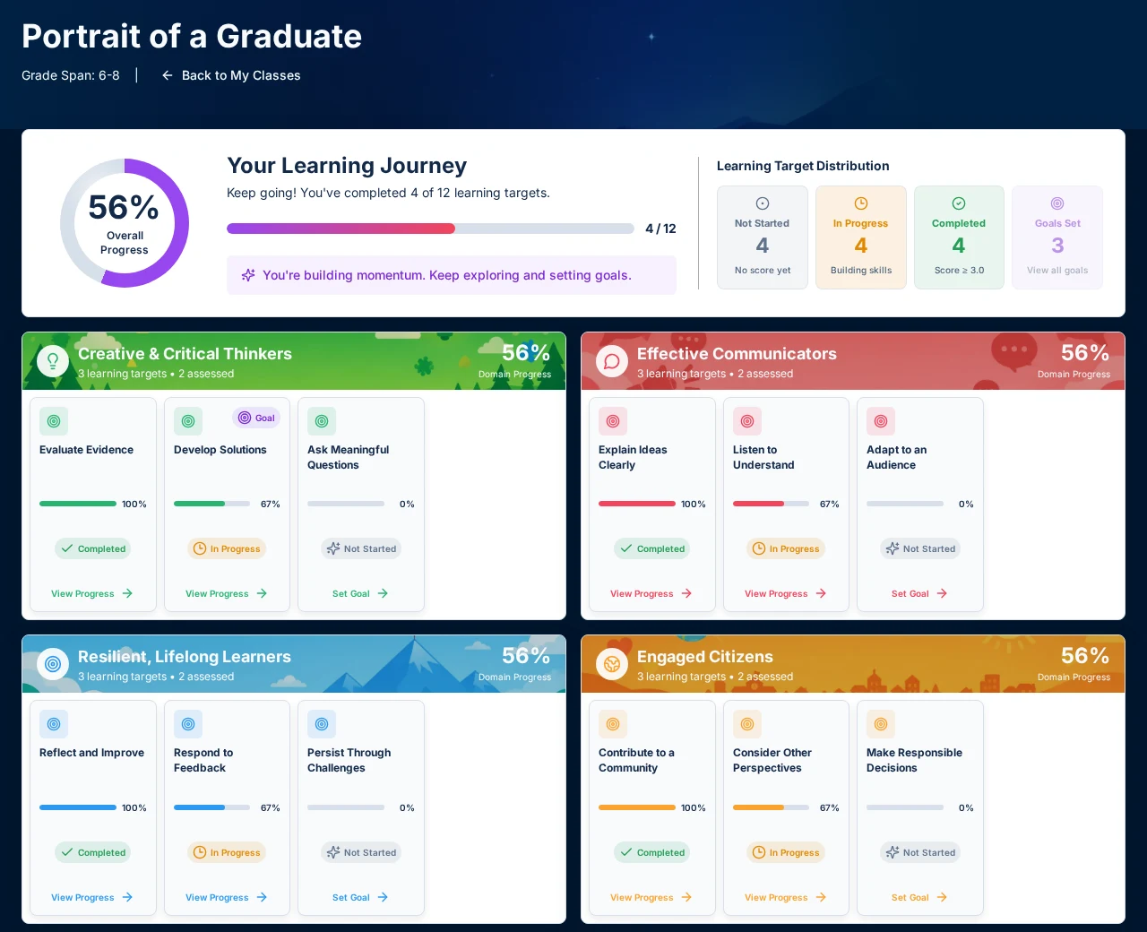Screen dimensions: 1147x932
Task: View Progress for Explain Ideas Clearly
Action: (651, 593)
